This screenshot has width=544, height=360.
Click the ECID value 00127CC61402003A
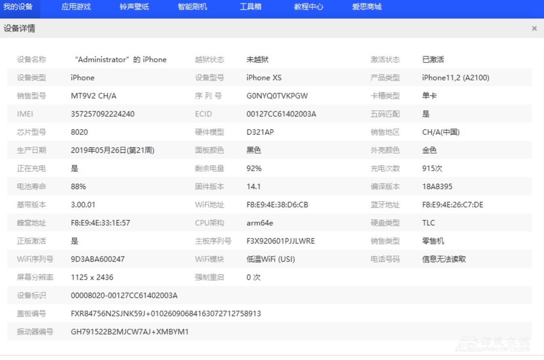coord(281,114)
